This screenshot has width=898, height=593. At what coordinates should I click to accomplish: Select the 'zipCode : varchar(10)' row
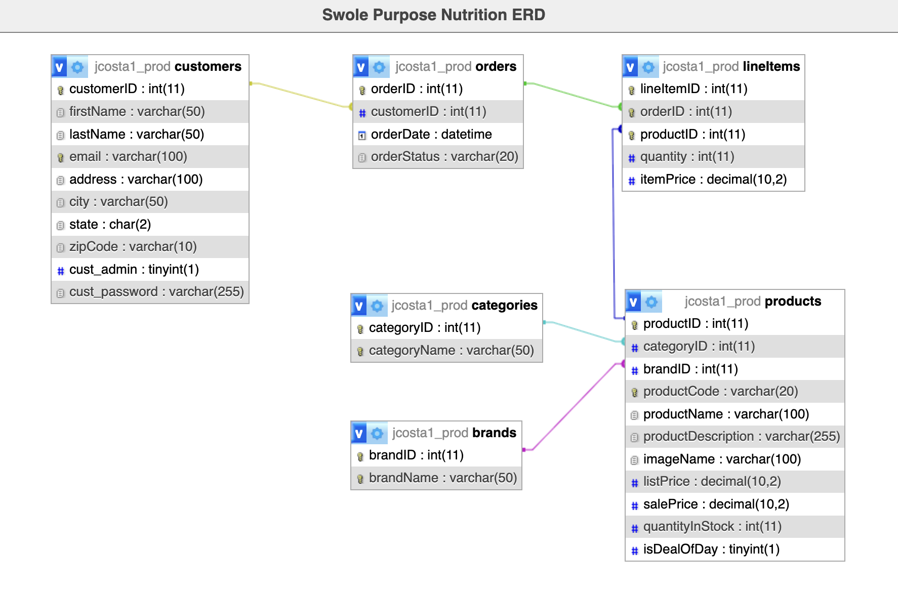(x=150, y=246)
